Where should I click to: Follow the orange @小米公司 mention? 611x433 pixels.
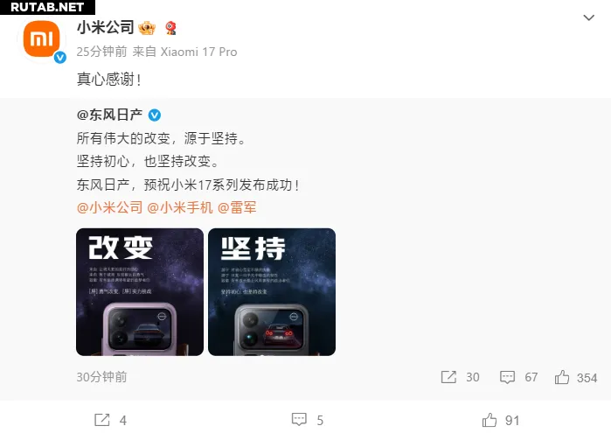point(109,207)
